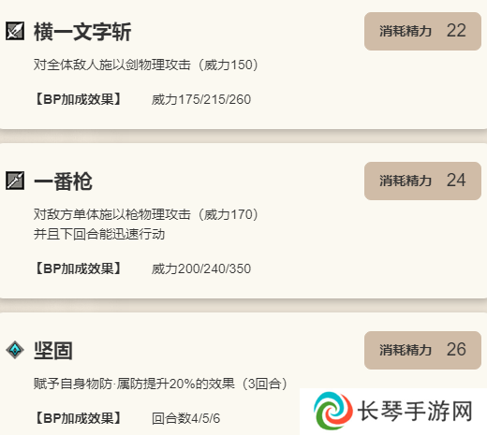
Task: Click the 消耗精力 26 badge
Action: pyautogui.click(x=422, y=350)
